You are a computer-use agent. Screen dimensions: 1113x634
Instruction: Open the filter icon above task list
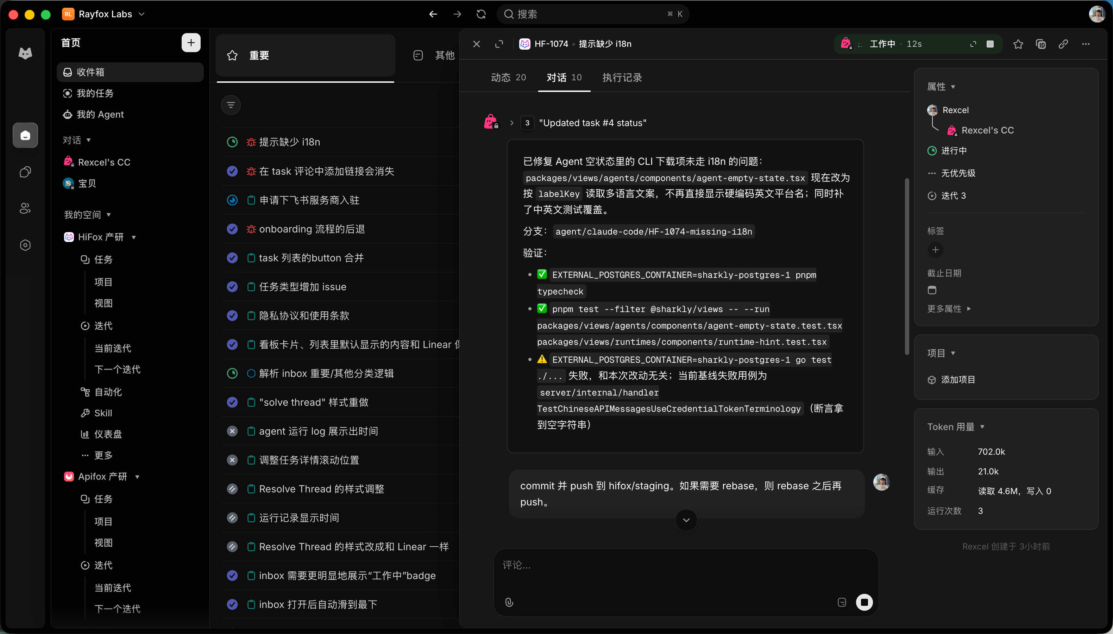(231, 105)
